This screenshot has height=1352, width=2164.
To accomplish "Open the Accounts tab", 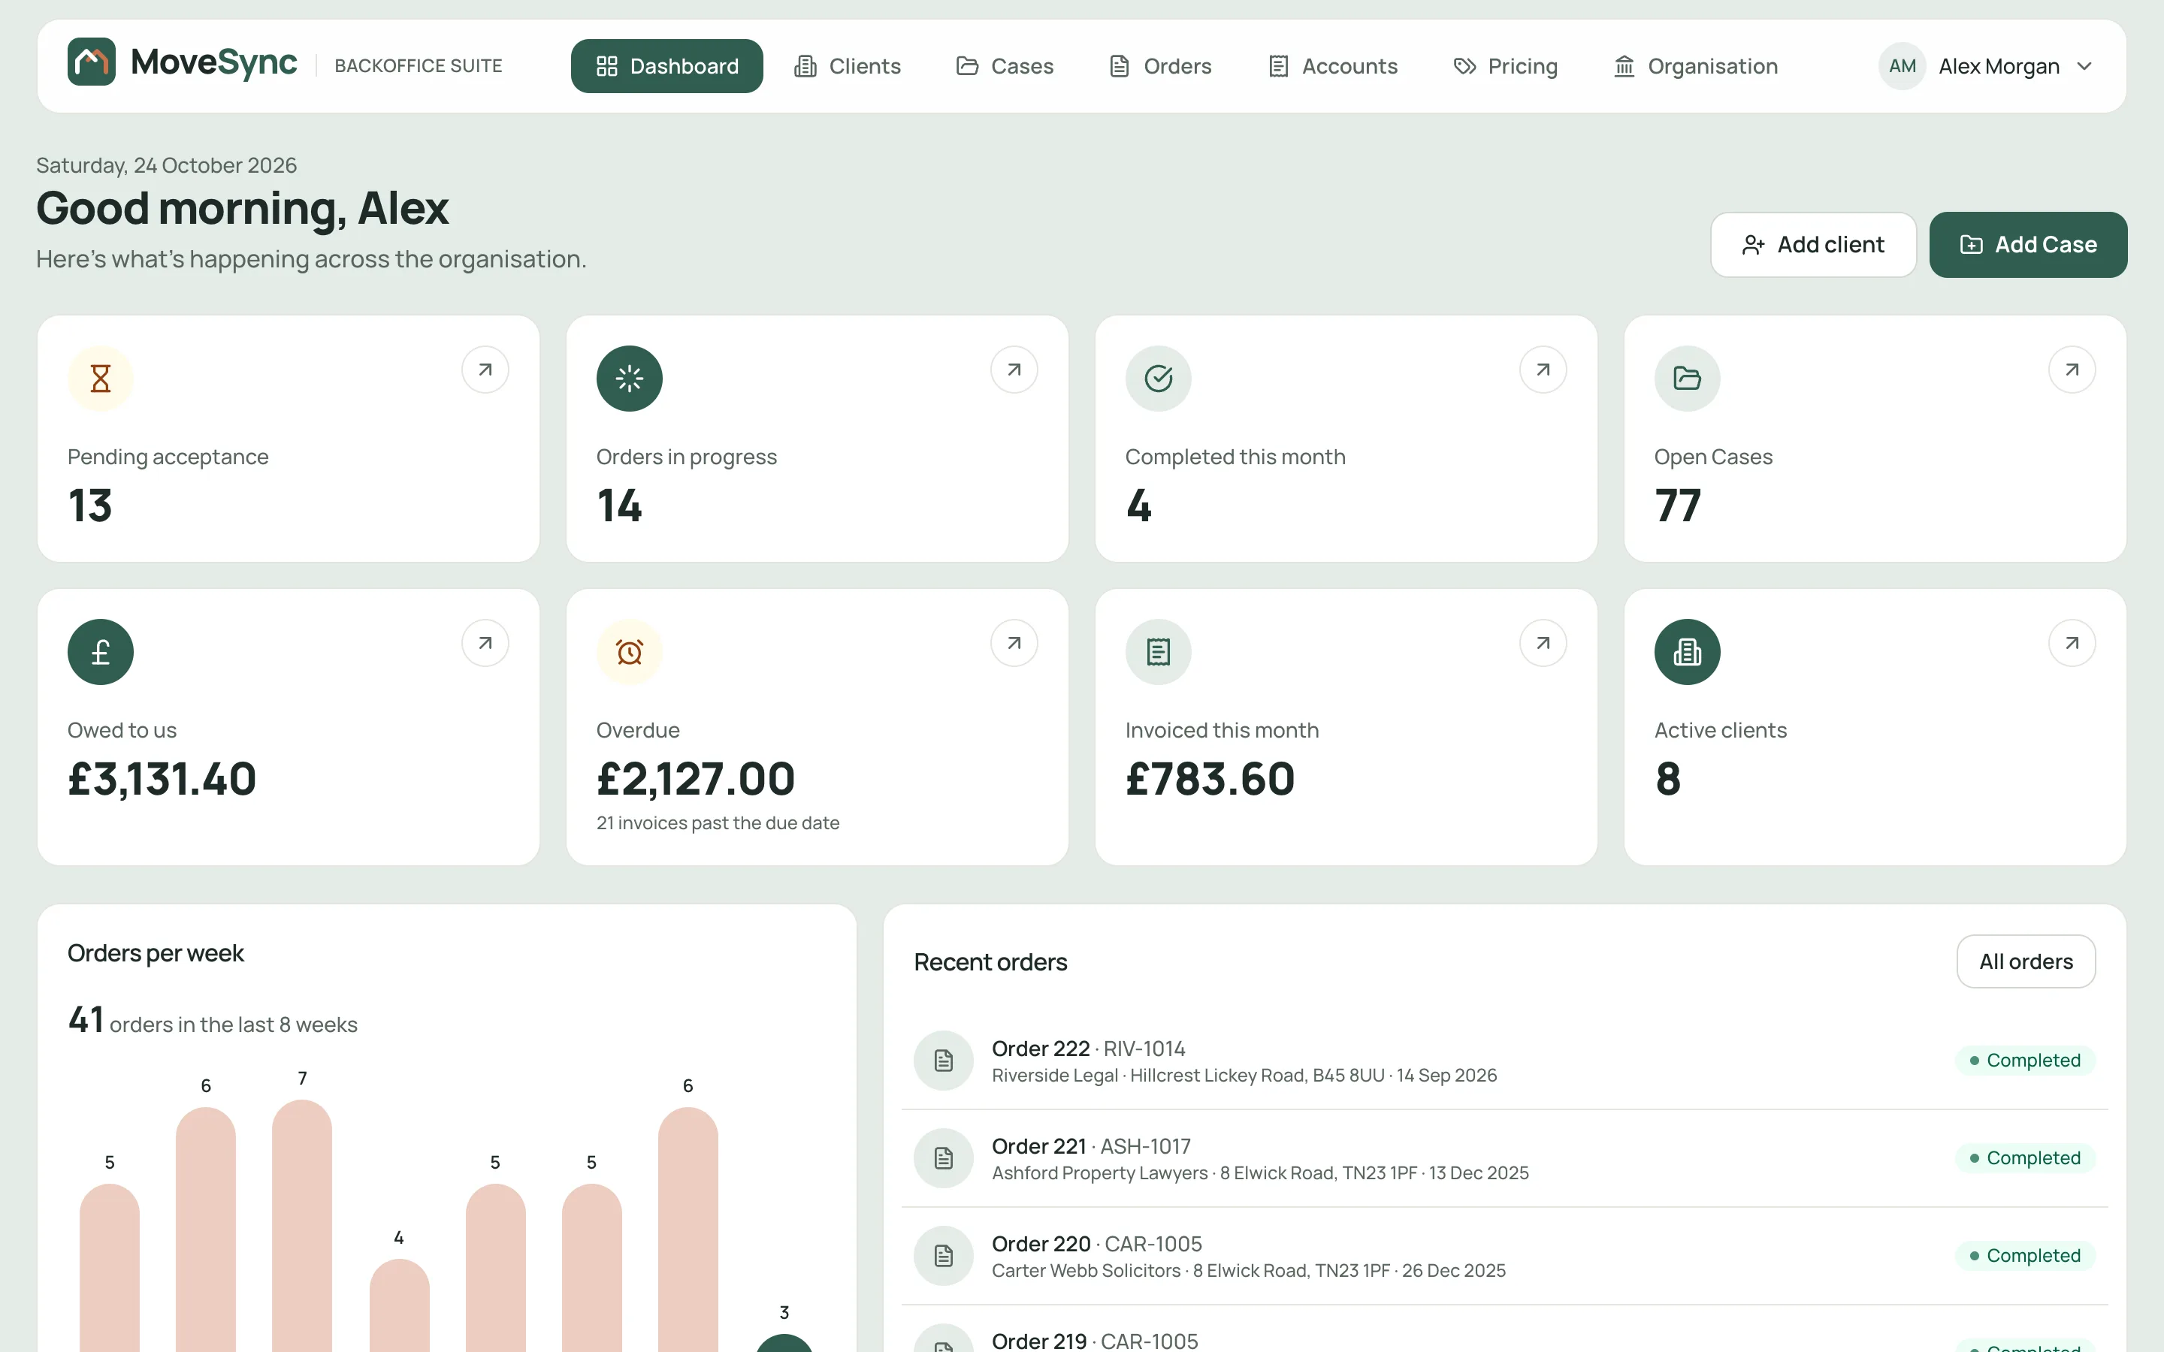I will (x=1332, y=66).
